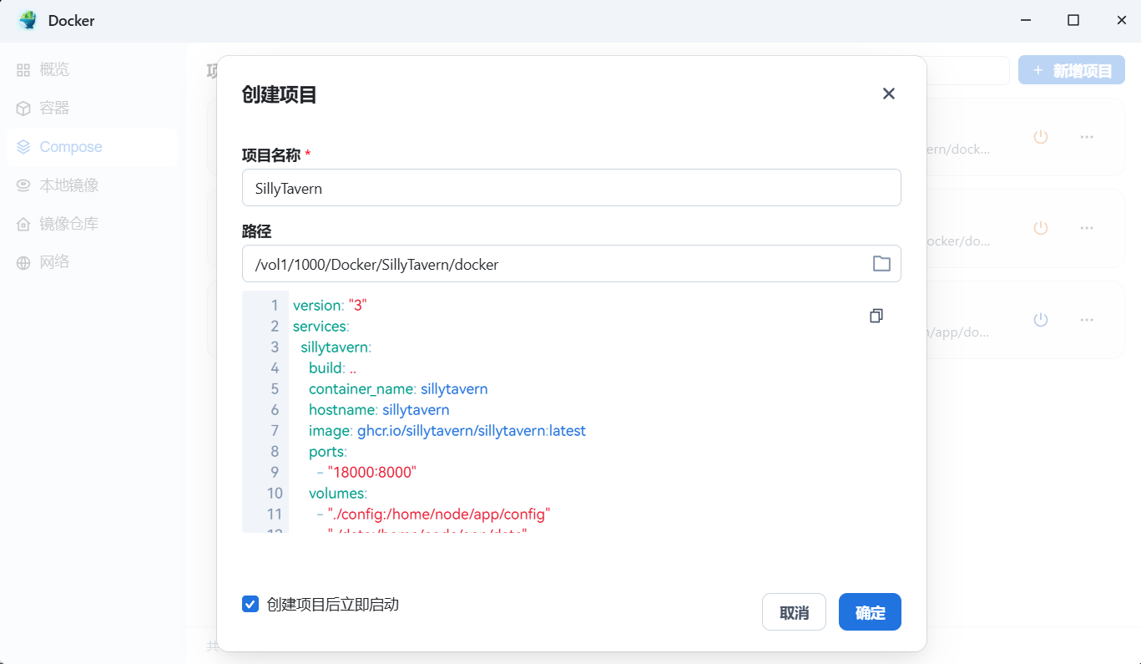Minimize the Docker window
Image resolution: width=1141 pixels, height=664 pixels.
(1026, 21)
